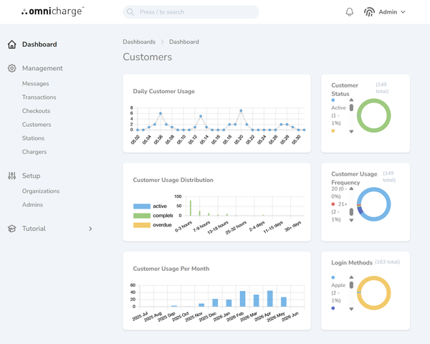Toggle the overdue series in legend
The width and height of the screenshot is (430, 344).
[152, 225]
